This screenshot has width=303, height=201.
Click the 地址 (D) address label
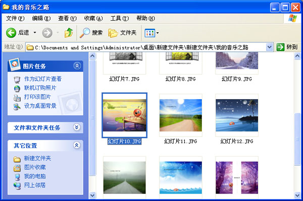coord(13,47)
